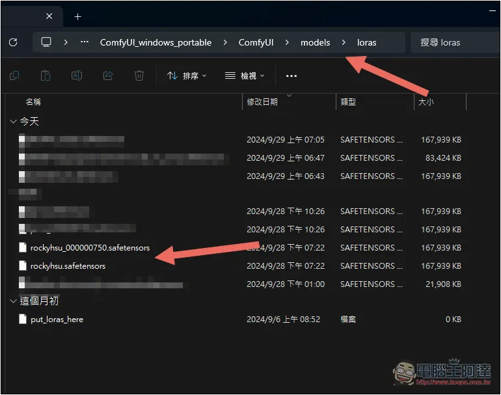This screenshot has height=395, width=501.
Task: Click the file icon of rockyhsu_000000750.safetensors
Action: [23, 247]
